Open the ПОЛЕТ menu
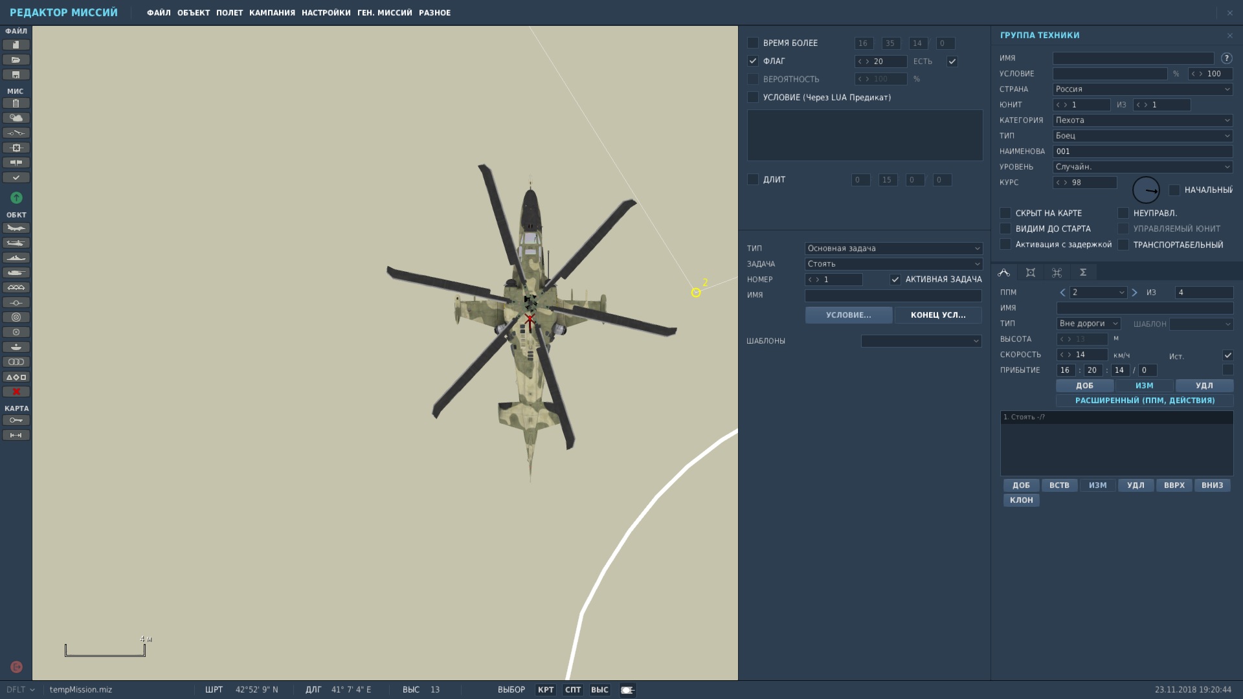Image resolution: width=1243 pixels, height=699 pixels. point(229,13)
